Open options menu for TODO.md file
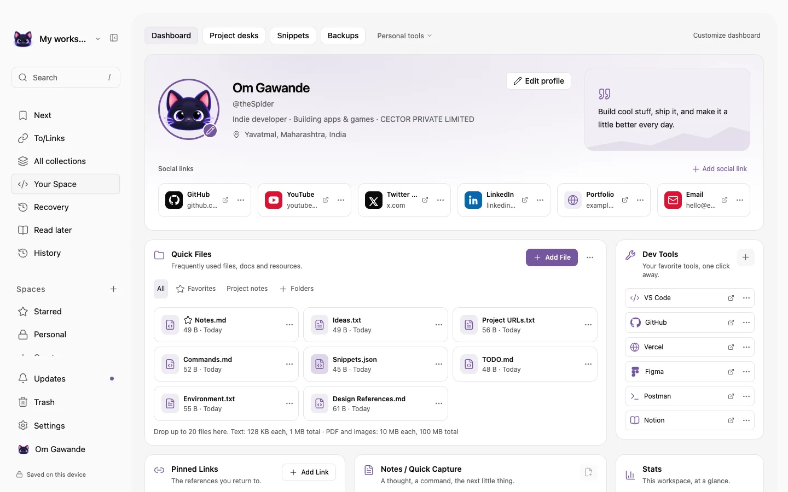 [588, 364]
